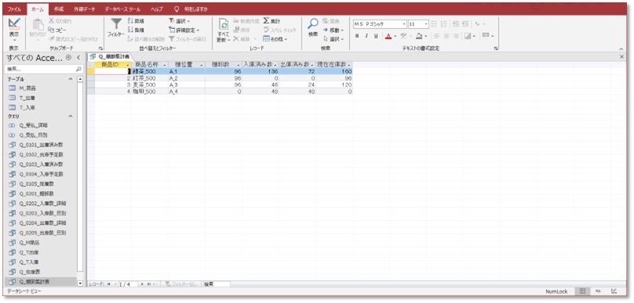Switch to データベース ツール tab
Screen dimensions: 634x303
(122, 9)
